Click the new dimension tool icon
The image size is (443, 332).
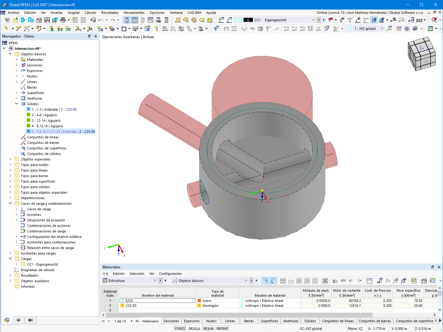pos(78,29)
